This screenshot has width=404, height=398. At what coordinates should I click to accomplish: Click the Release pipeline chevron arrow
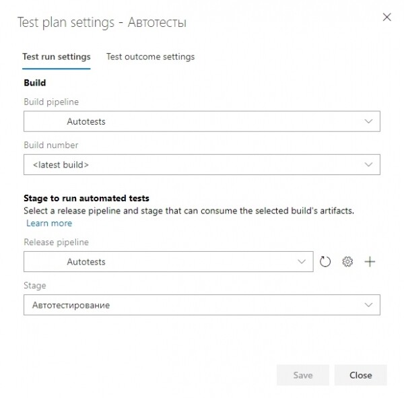302,262
